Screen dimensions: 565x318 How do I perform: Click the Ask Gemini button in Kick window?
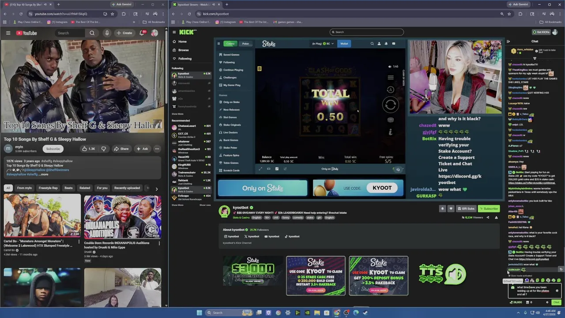[x=518, y=4]
